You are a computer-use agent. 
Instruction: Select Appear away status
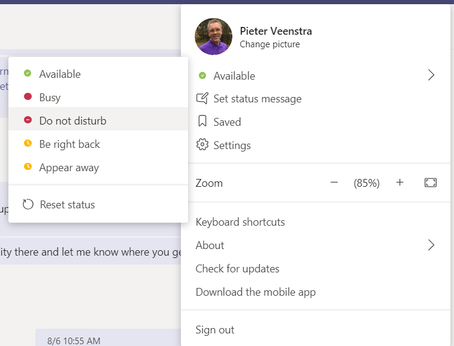(98, 167)
